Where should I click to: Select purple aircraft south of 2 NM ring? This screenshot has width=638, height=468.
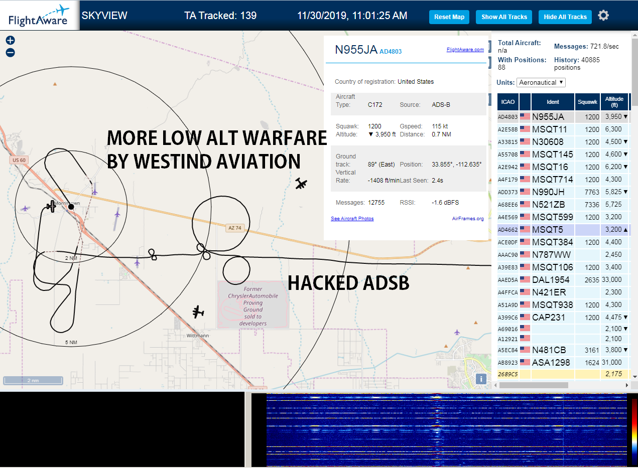tap(137, 262)
